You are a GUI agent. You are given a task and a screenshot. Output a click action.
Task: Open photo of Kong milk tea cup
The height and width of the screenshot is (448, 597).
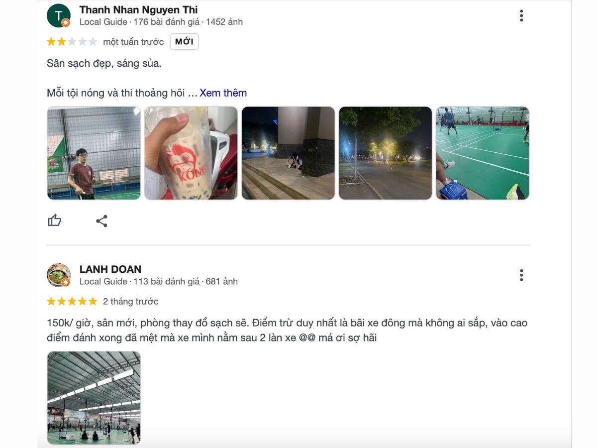[x=191, y=153]
